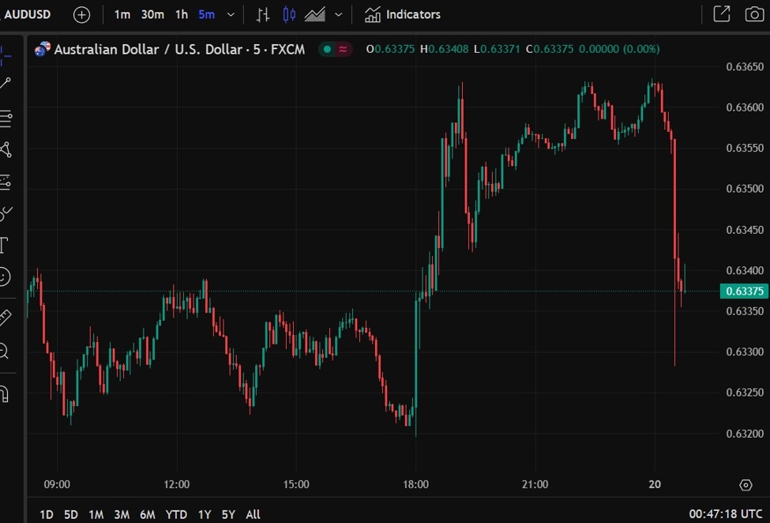Take a chart snapshot with camera icon
This screenshot has height=523, width=770.
[753, 14]
